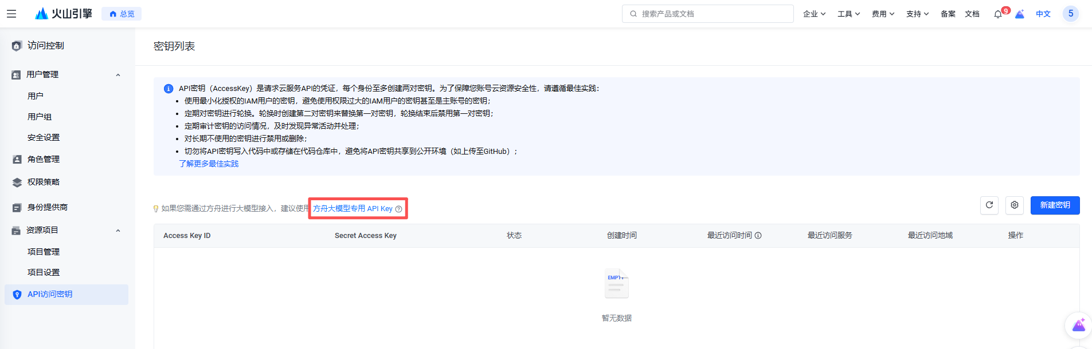Click the 身份提供商 icon

pyautogui.click(x=17, y=208)
